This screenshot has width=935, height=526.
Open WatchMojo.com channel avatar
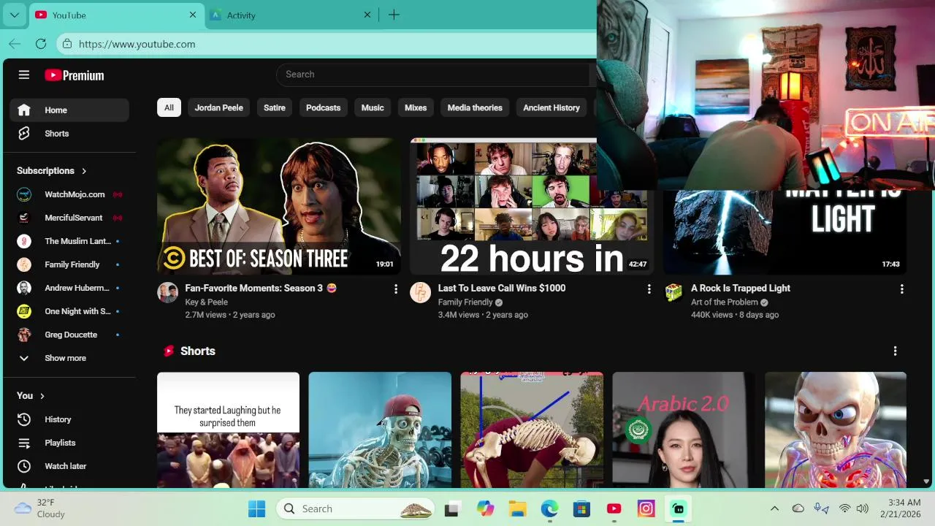[24, 194]
